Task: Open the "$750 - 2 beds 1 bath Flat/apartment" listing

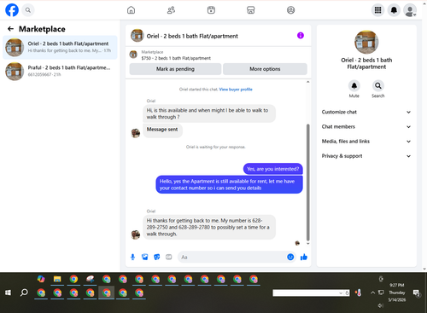Action: (176, 58)
